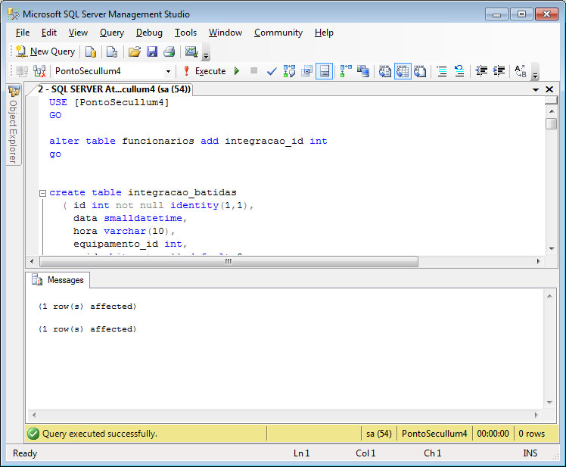This screenshot has height=467, width=566.
Task: Open the active files dropdown arrow
Action: coord(536,89)
